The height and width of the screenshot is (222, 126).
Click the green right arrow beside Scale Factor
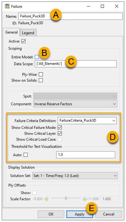85,199
